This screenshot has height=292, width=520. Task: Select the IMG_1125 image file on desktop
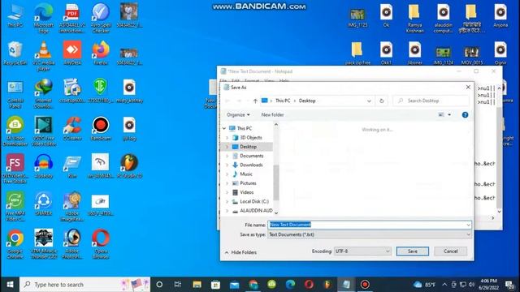pos(357,17)
